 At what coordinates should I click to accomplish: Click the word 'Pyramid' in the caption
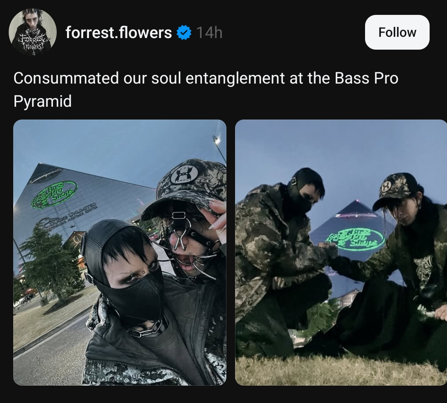coord(43,101)
